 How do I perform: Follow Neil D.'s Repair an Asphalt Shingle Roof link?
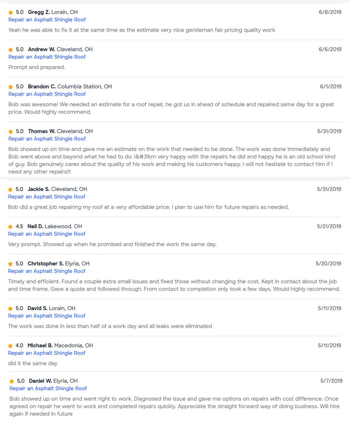click(47, 234)
